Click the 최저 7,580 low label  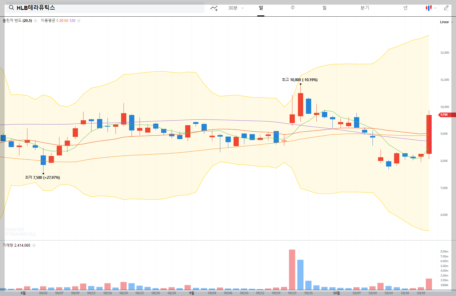point(43,178)
